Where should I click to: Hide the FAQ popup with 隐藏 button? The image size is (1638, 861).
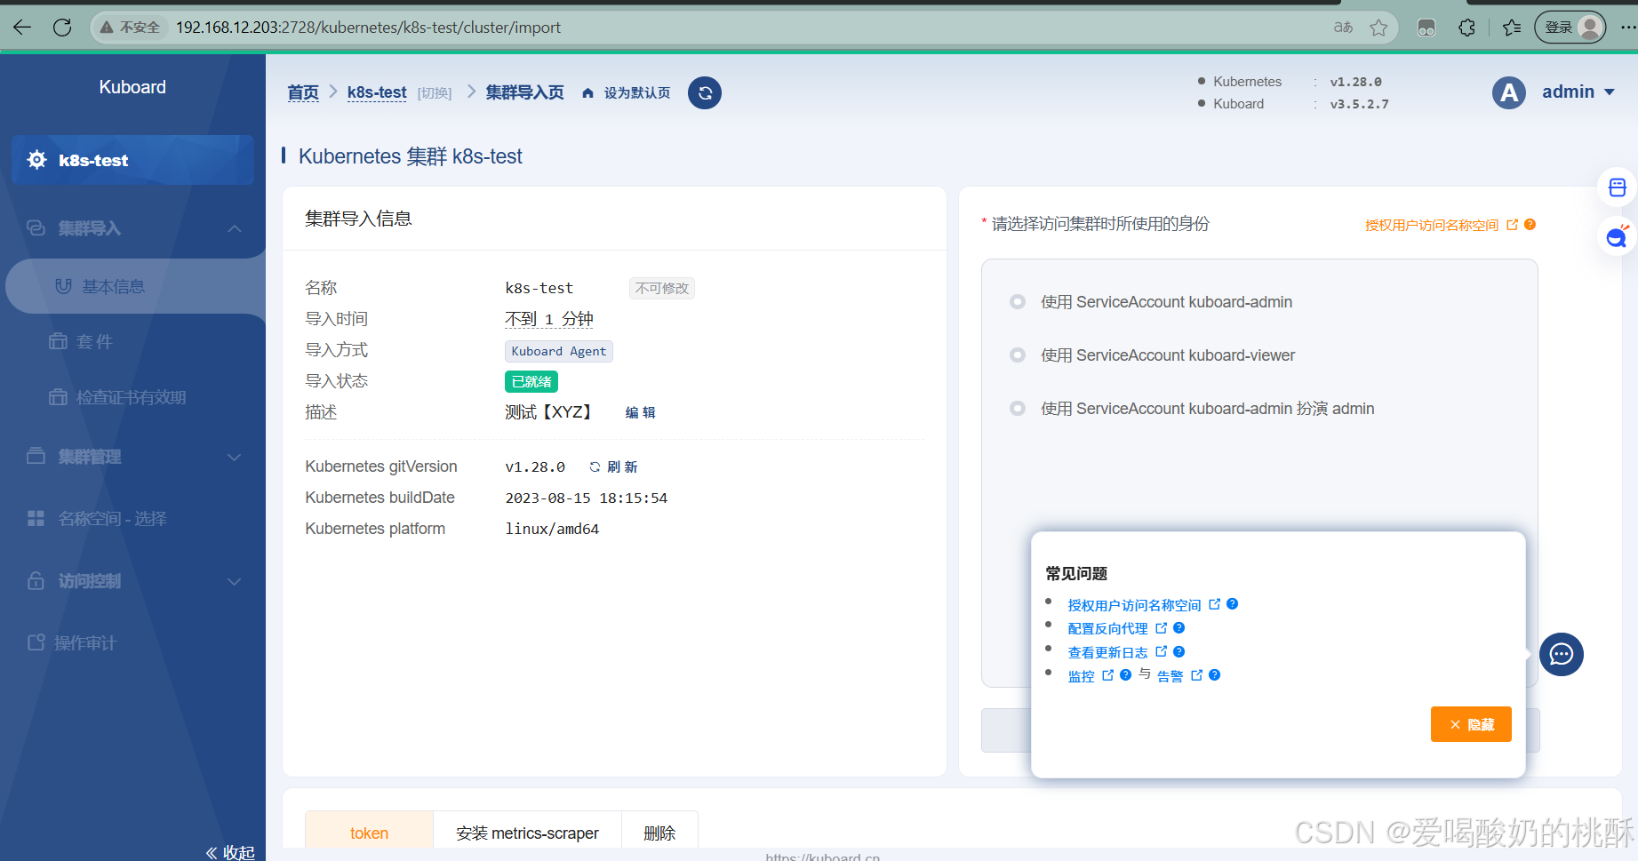coord(1471,724)
